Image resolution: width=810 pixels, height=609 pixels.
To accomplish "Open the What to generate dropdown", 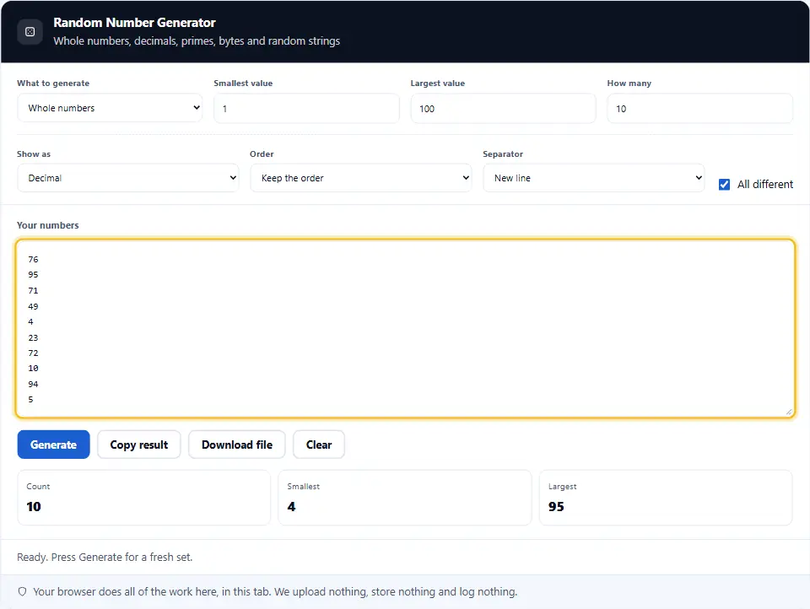I will pos(110,108).
